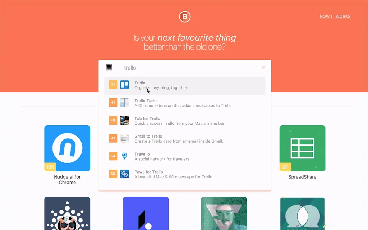Screen dimensions: 368x230
Task: Click the 'next favourite thing' headline
Action: (x=197, y=37)
